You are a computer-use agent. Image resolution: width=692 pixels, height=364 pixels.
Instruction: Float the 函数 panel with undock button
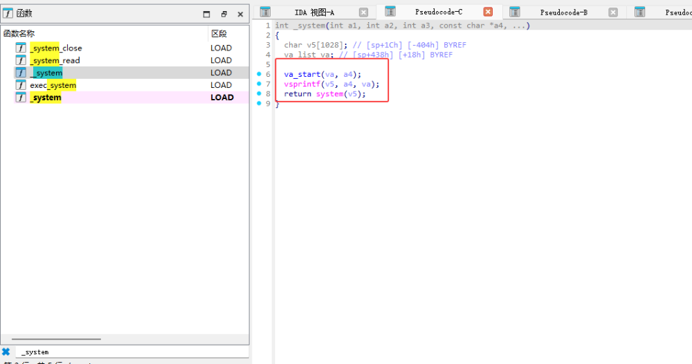click(224, 14)
